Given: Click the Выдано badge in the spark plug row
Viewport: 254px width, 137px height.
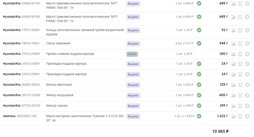Looking at the screenshot, I should [x=133, y=44].
